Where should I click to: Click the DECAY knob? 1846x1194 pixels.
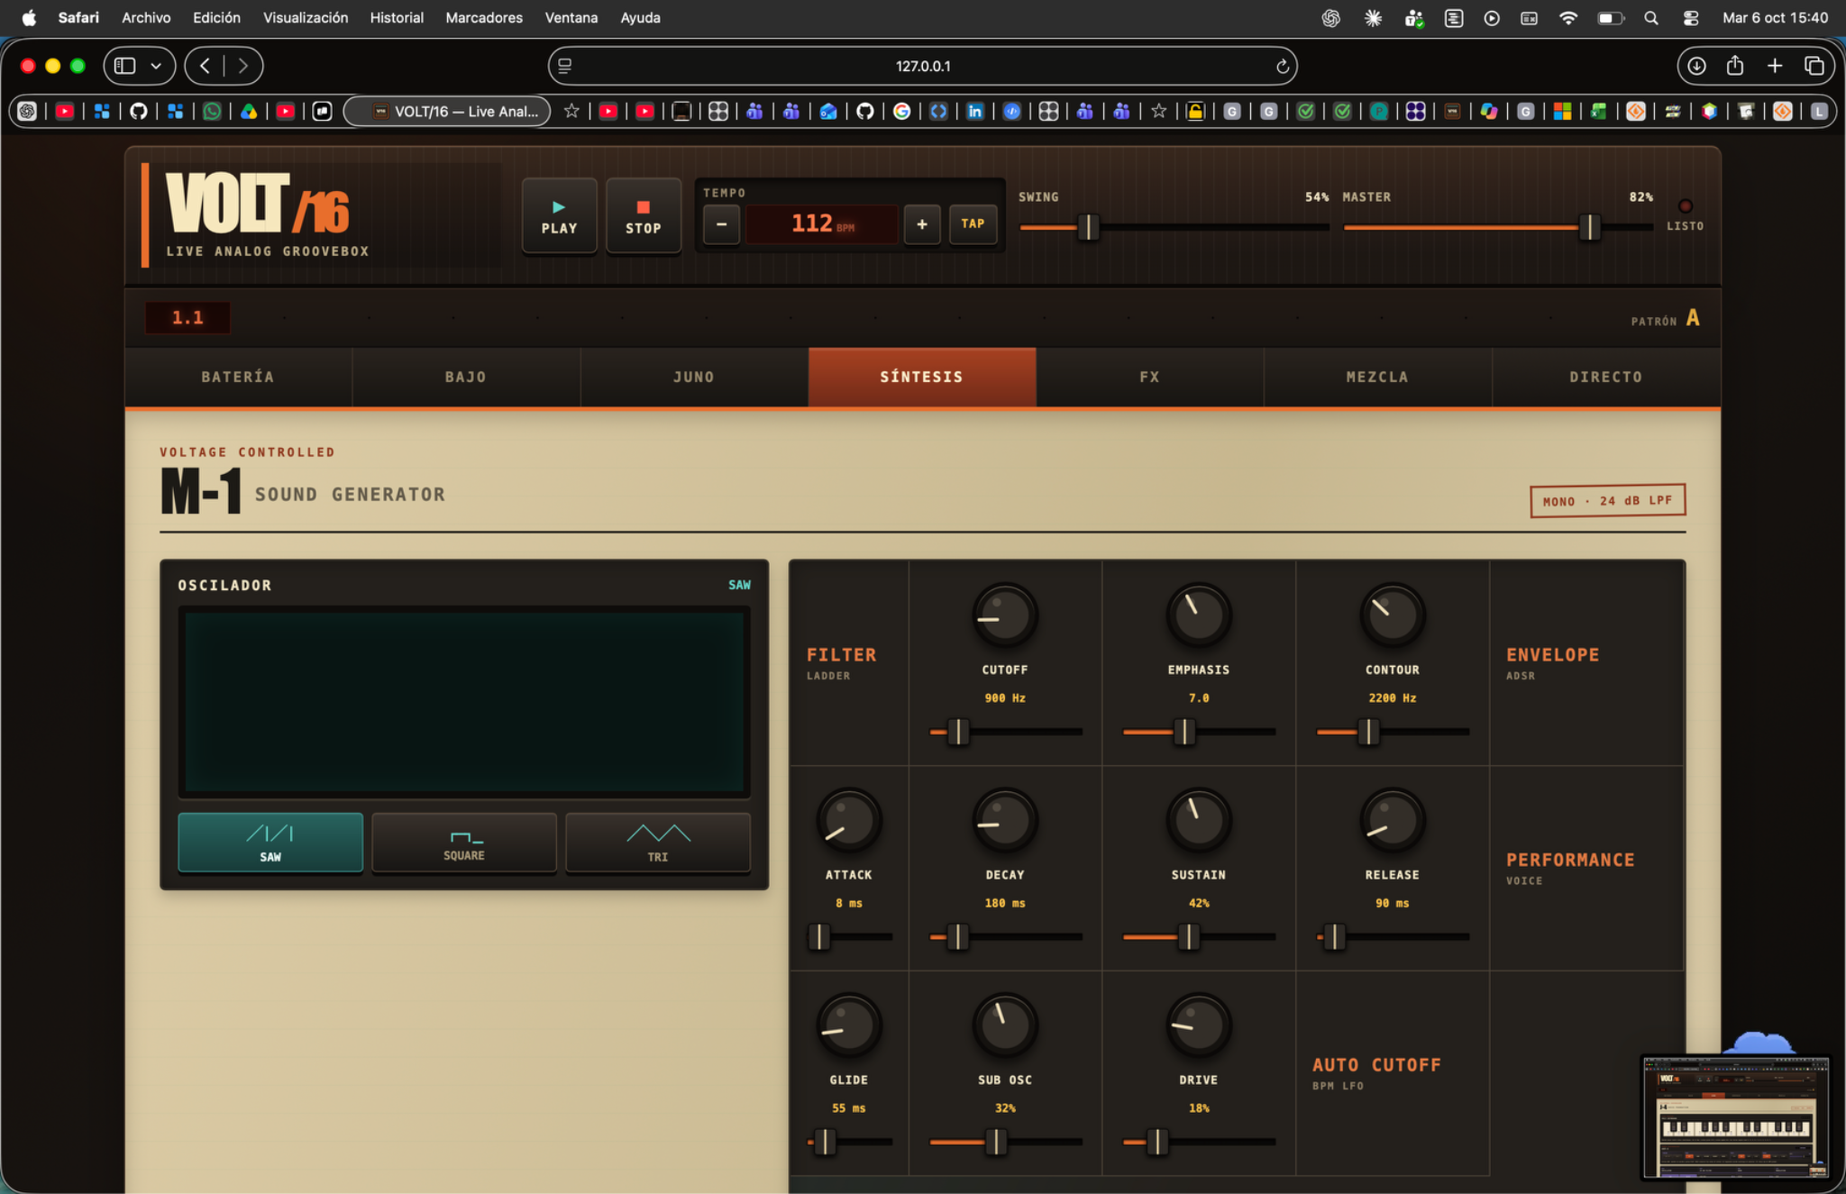1005,820
